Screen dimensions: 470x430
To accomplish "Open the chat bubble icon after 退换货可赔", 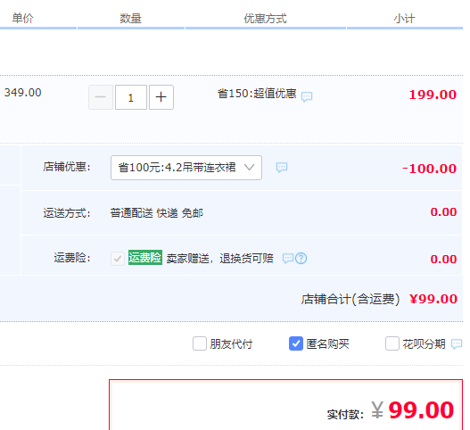I will (x=288, y=258).
